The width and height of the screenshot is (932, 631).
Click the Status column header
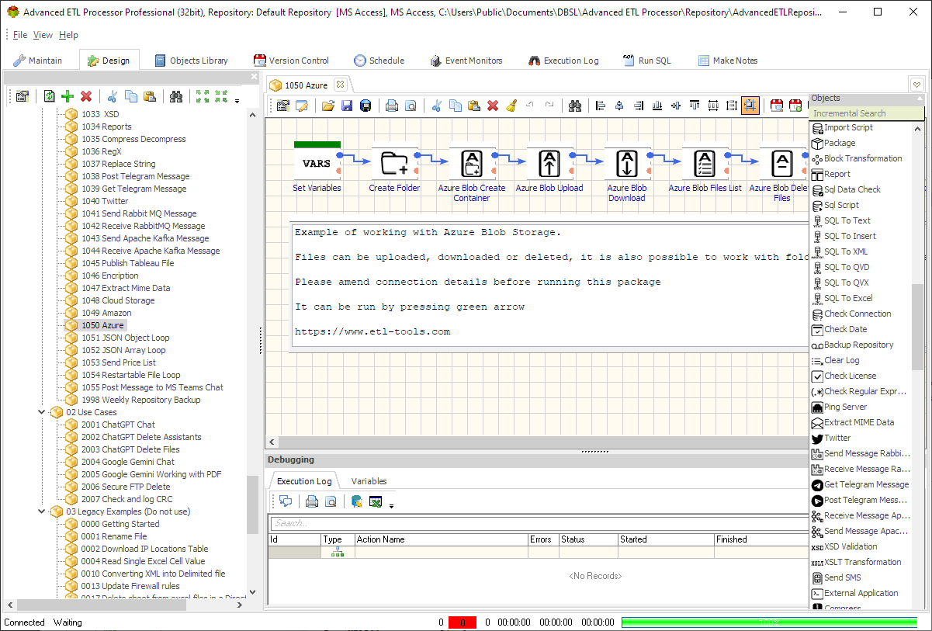click(588, 539)
